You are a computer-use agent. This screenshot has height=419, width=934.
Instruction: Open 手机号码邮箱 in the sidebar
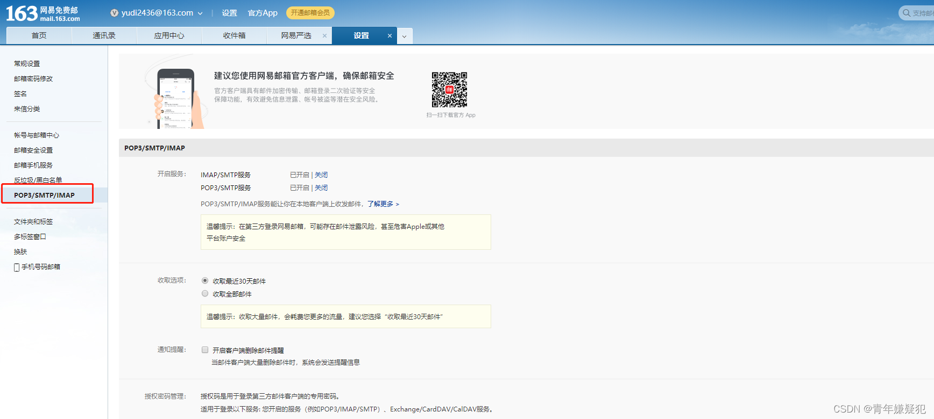tap(41, 266)
